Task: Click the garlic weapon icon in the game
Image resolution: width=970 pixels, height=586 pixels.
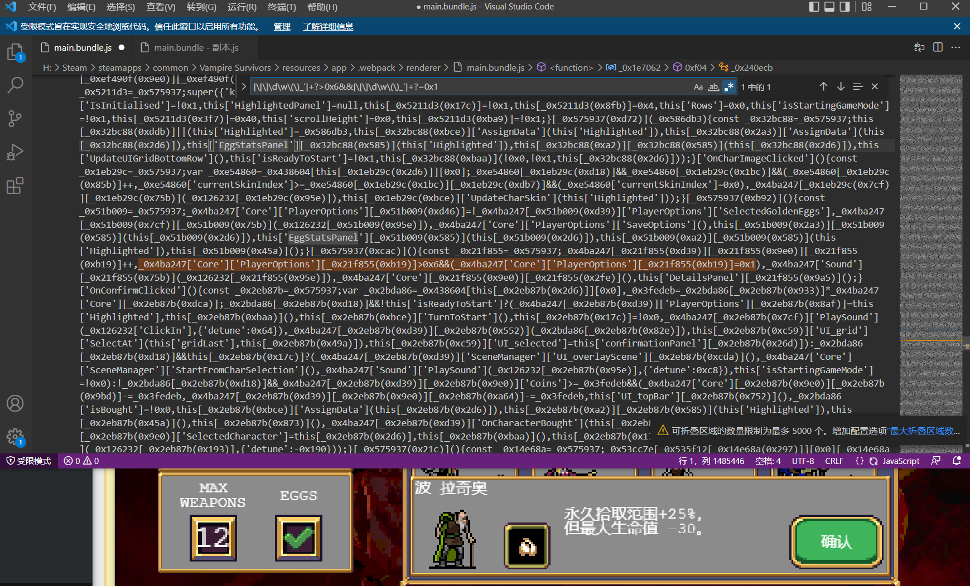Action: (527, 546)
